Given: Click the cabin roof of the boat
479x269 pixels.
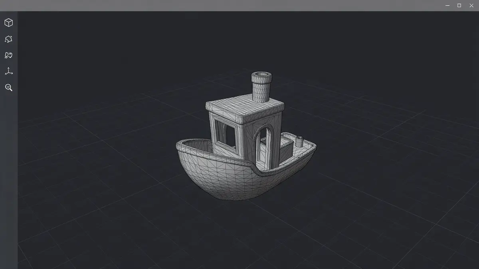Looking at the screenshot, I should (x=244, y=110).
